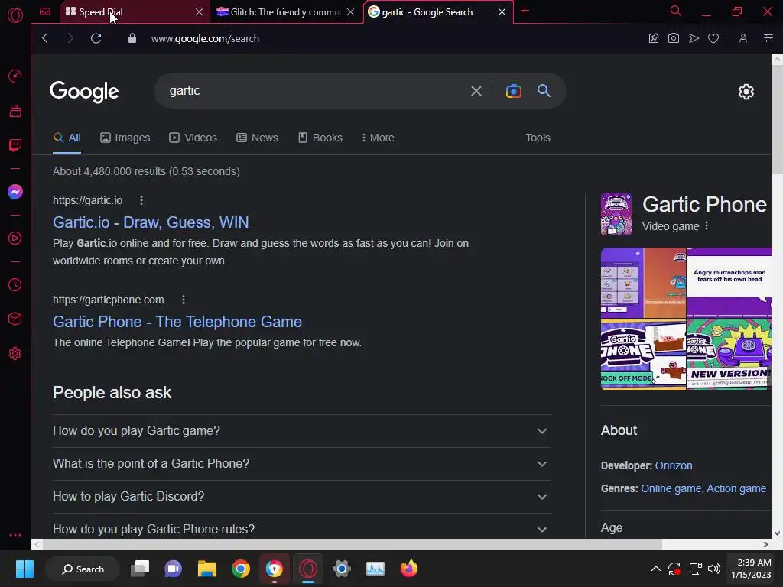Open the Opera menu logo
The height and width of the screenshot is (587, 783).
pyautogui.click(x=15, y=15)
